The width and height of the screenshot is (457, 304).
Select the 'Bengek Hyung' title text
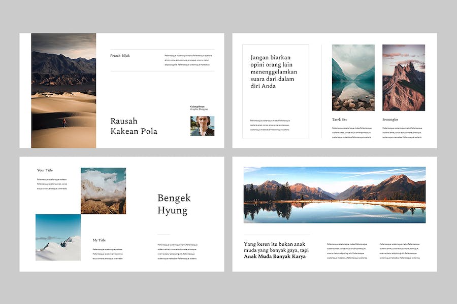pyautogui.click(x=174, y=204)
